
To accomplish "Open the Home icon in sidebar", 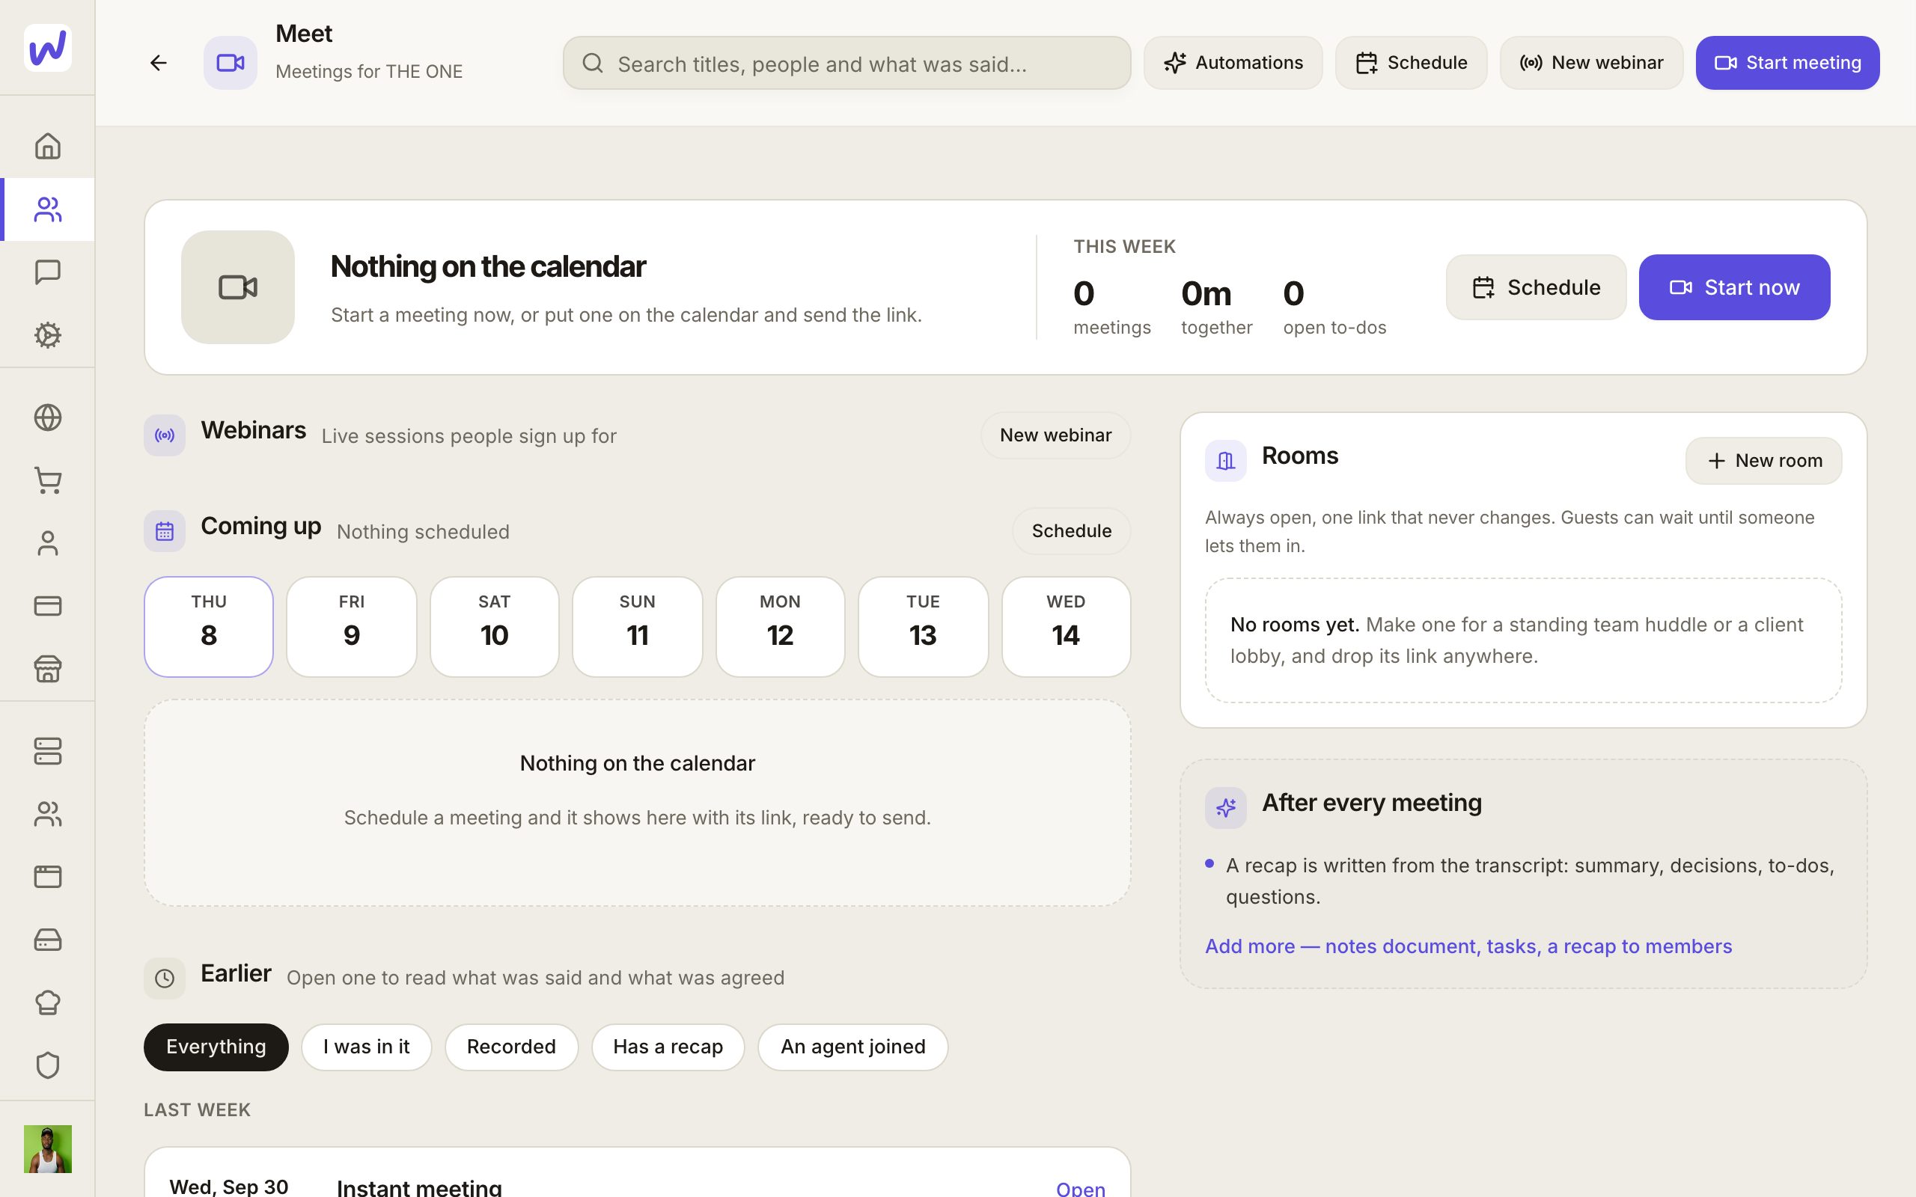I will click(47, 146).
